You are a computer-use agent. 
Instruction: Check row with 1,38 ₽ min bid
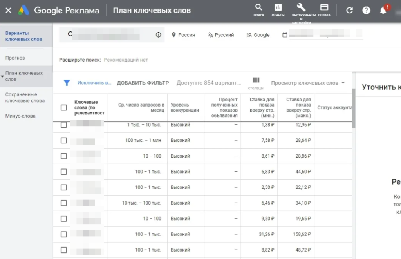point(64,125)
